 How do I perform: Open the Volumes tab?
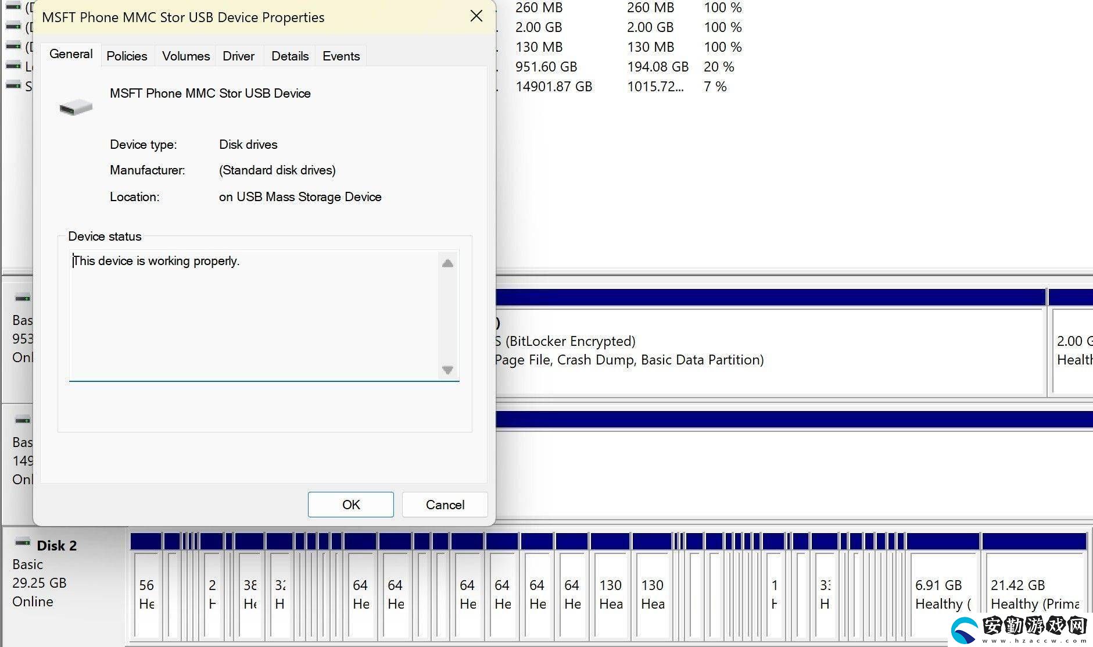(186, 56)
